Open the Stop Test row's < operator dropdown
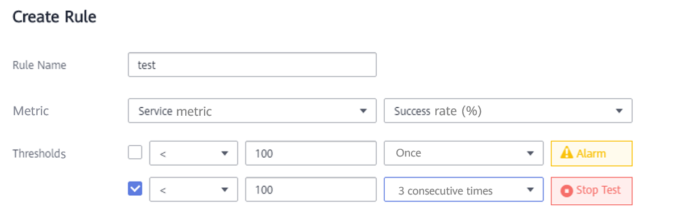Image resolution: width=677 pixels, height=215 pixels. click(x=193, y=189)
